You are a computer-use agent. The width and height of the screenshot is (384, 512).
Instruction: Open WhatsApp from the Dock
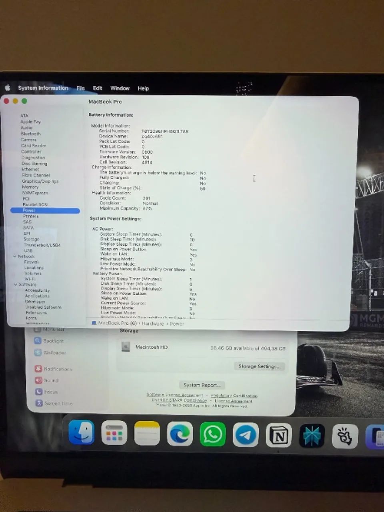(x=212, y=434)
